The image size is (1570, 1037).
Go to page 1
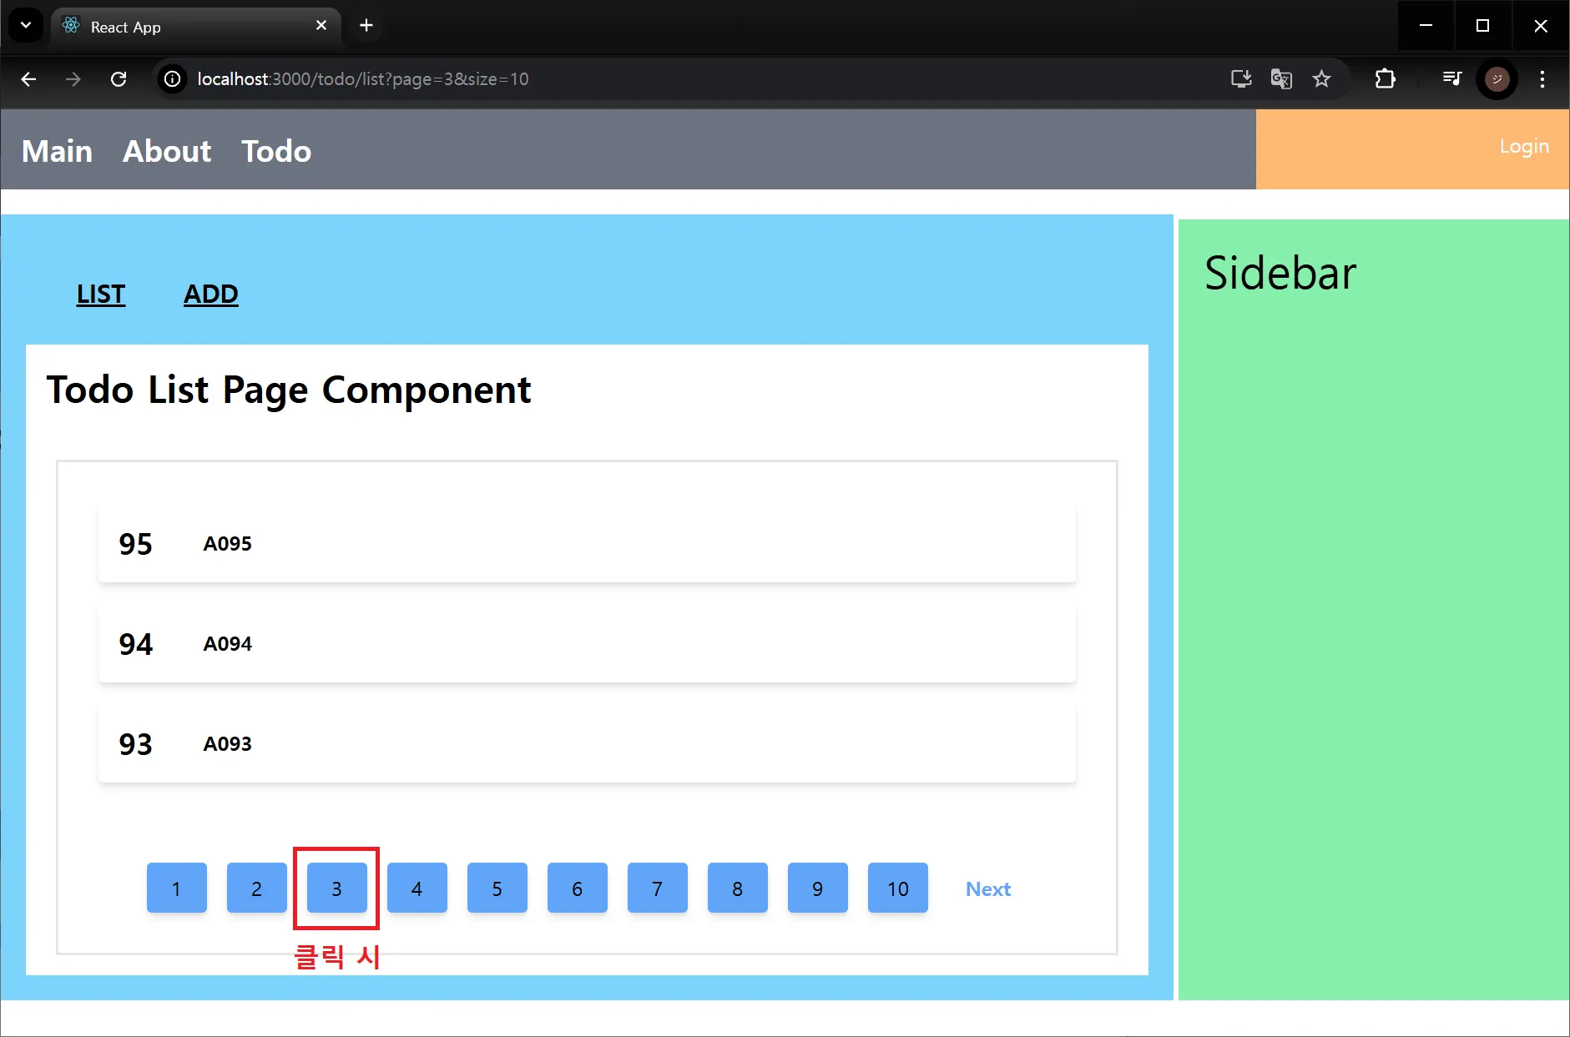pyautogui.click(x=176, y=888)
